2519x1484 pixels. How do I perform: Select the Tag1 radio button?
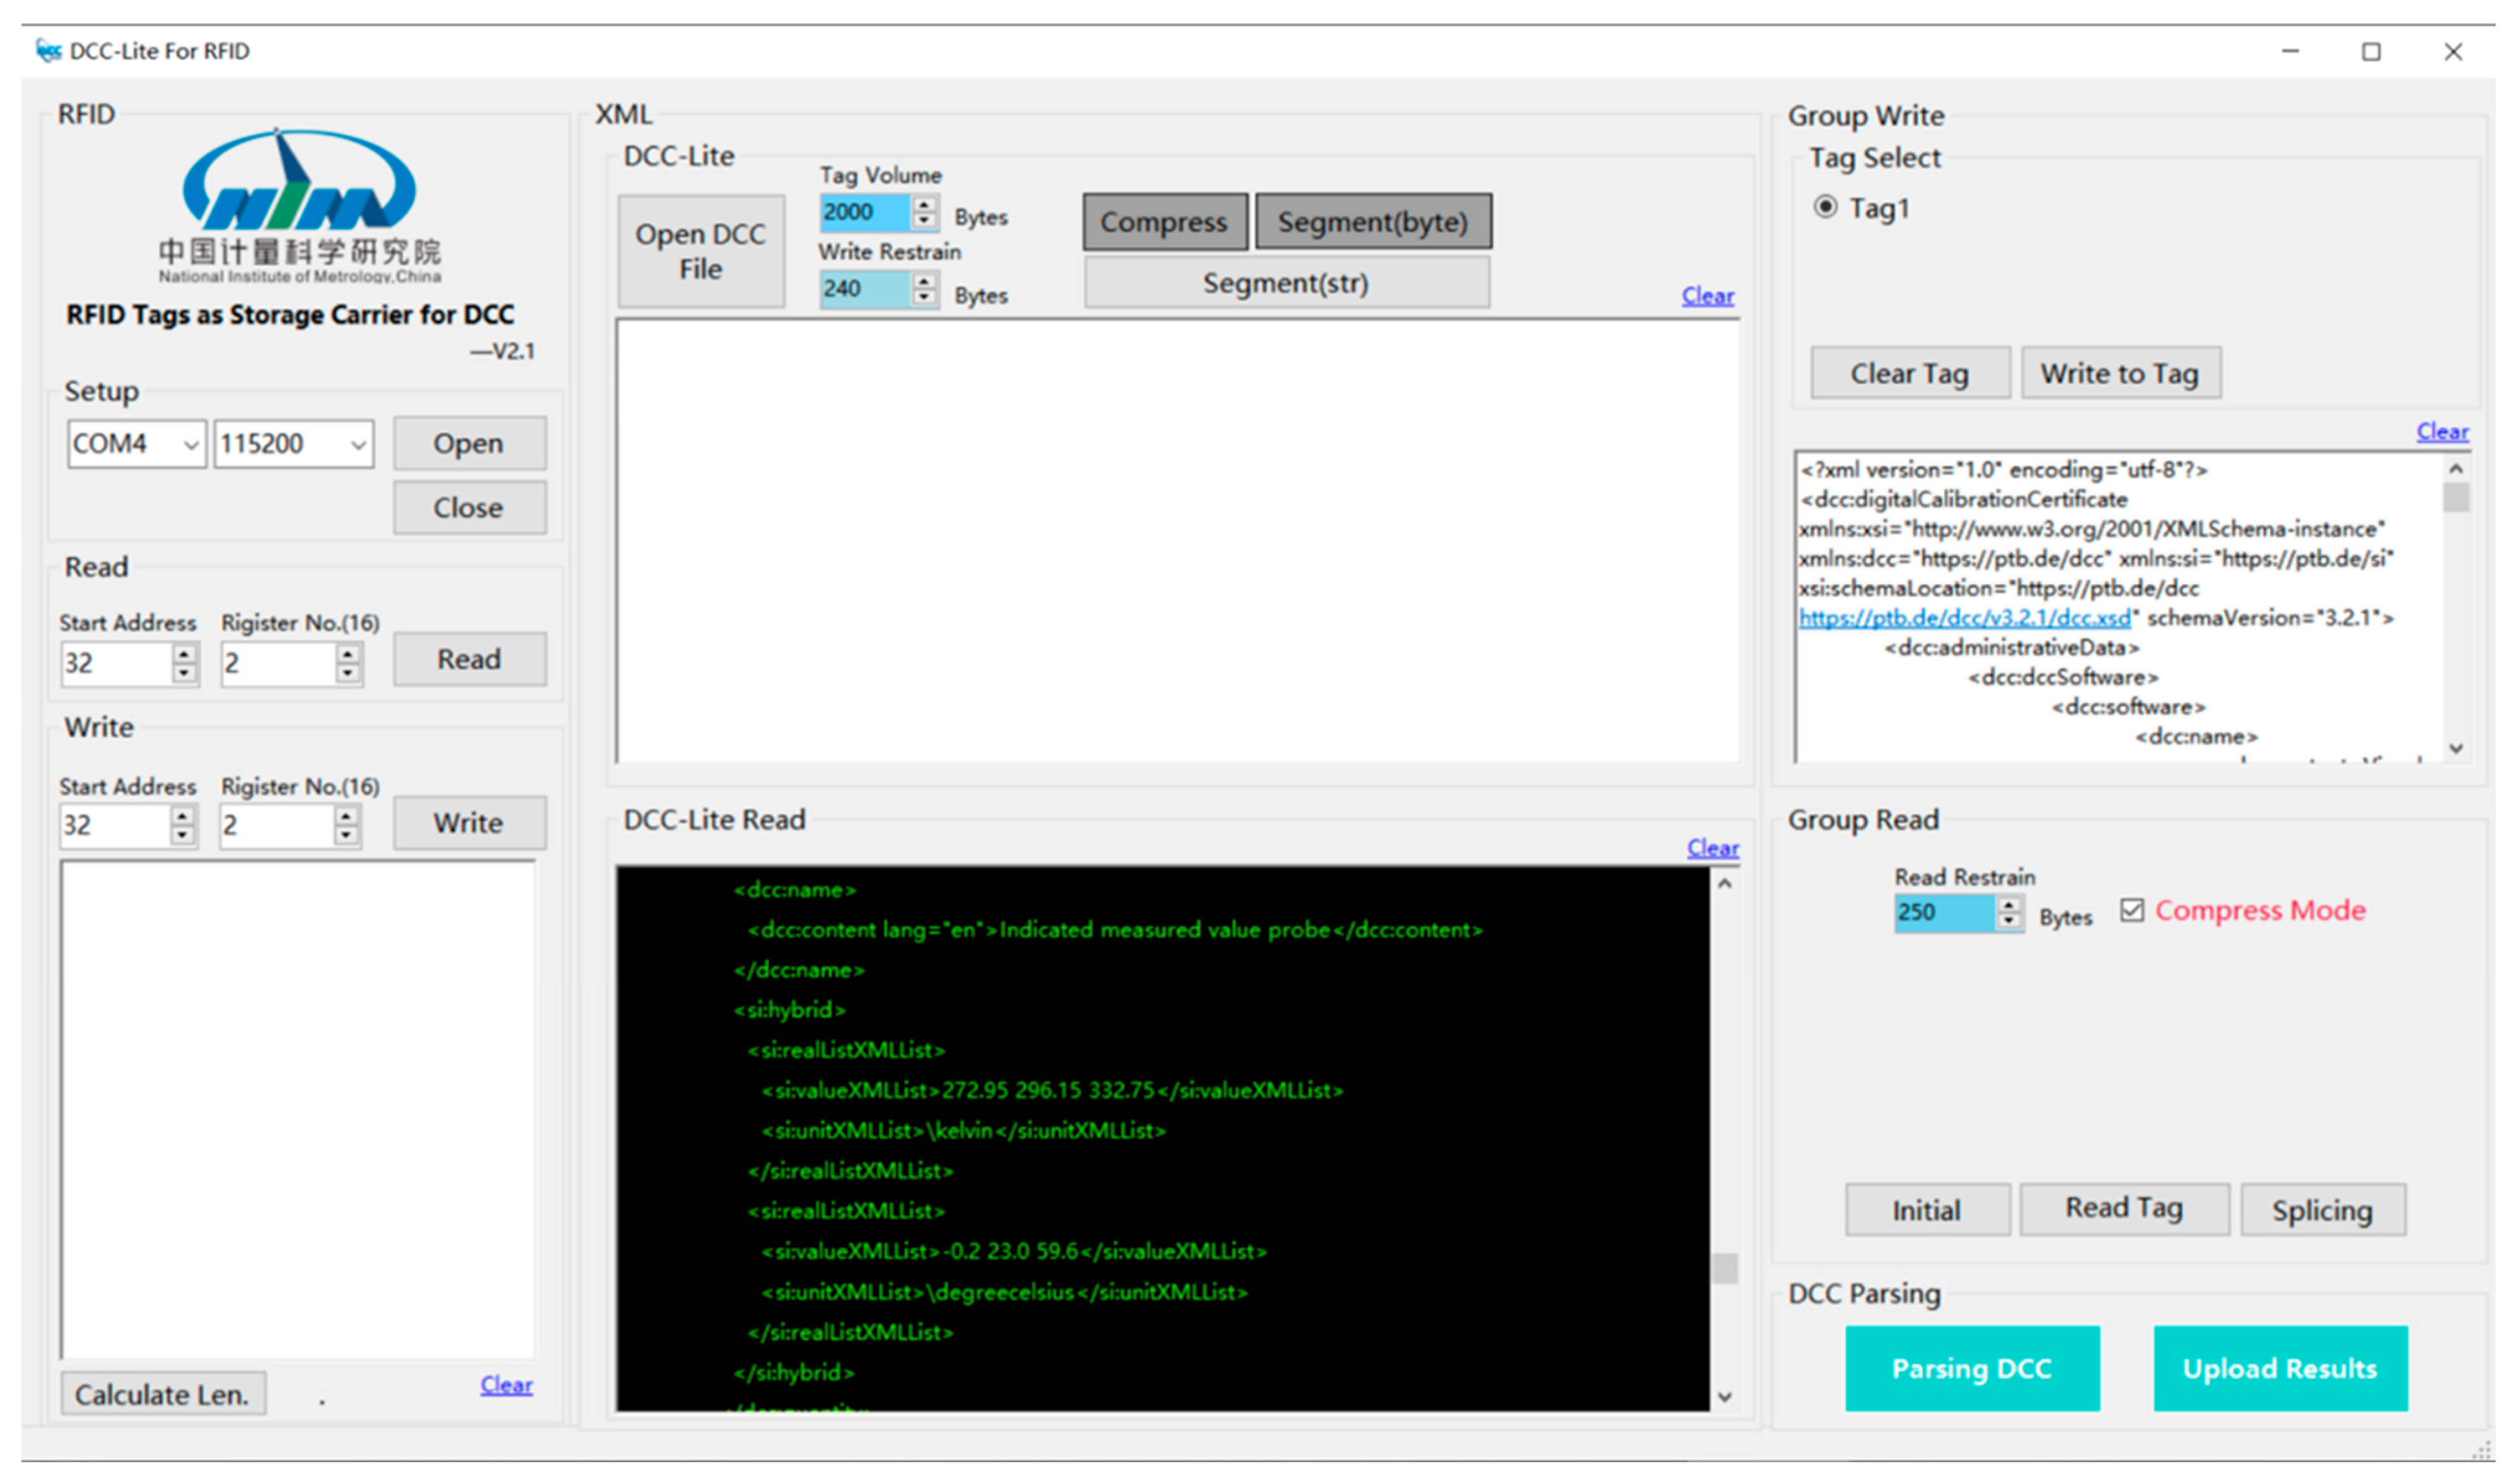click(1825, 207)
